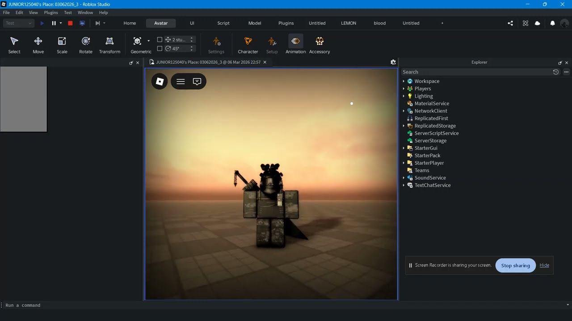The image size is (572, 321).
Task: Open the notifications bell
Action: click(553, 23)
